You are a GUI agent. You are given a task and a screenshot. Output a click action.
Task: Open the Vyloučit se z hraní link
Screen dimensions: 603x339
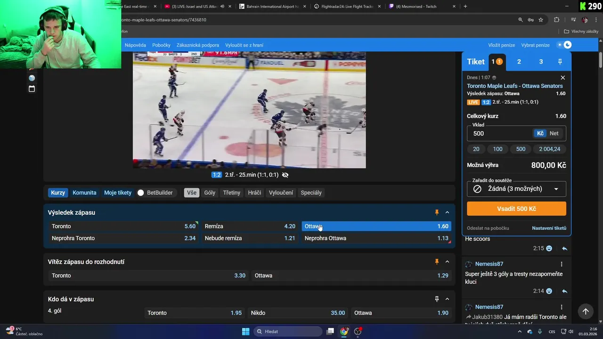coord(244,45)
